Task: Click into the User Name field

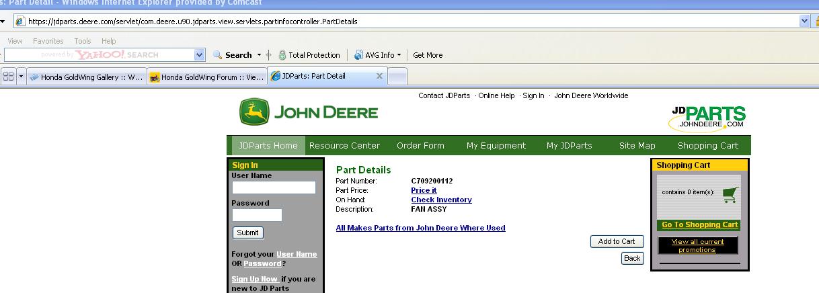Action: 274,187
